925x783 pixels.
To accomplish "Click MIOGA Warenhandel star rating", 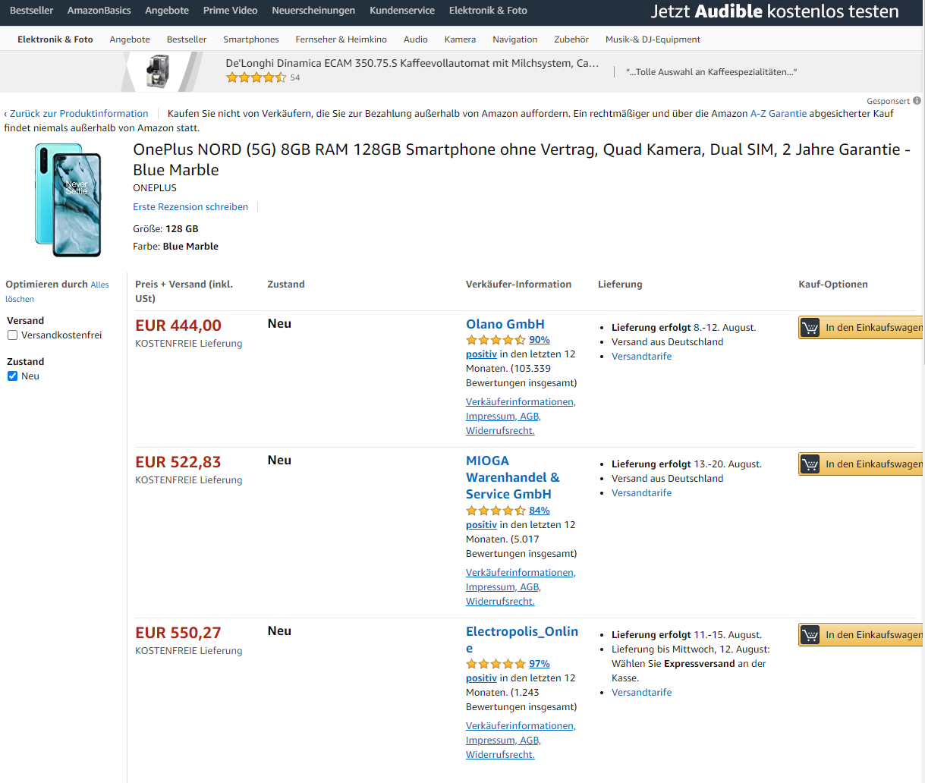I will (496, 511).
